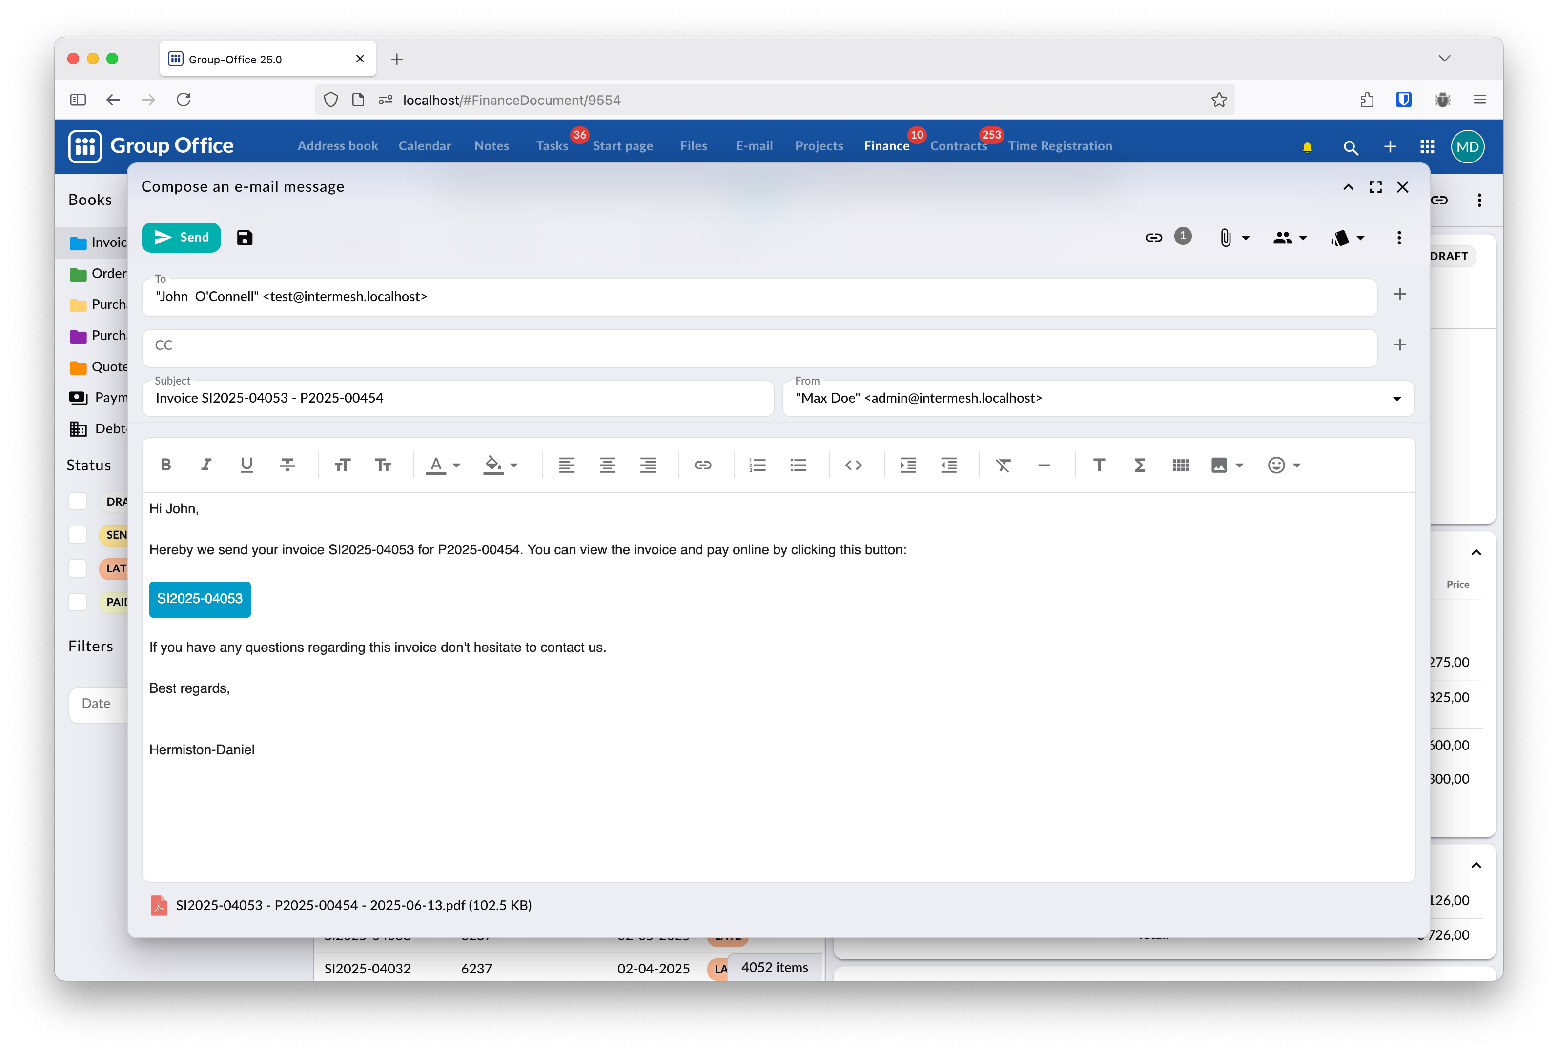
Task: Apply underline formatting
Action: coord(246,465)
